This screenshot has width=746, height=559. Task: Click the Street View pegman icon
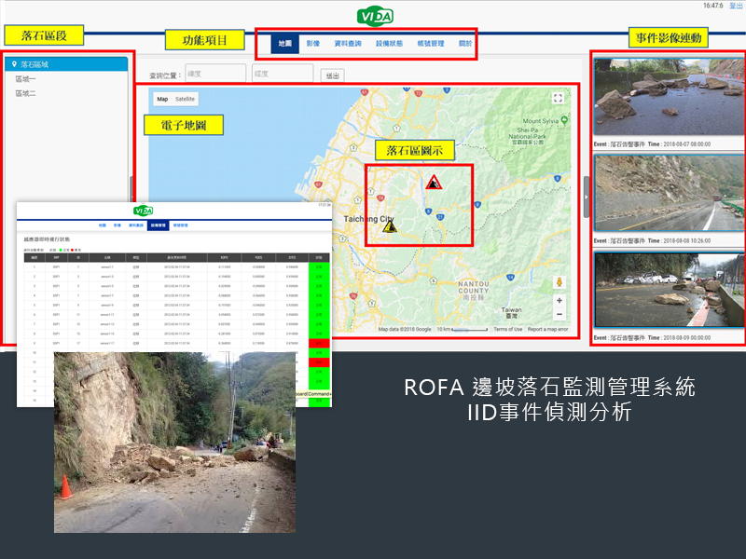(x=559, y=281)
